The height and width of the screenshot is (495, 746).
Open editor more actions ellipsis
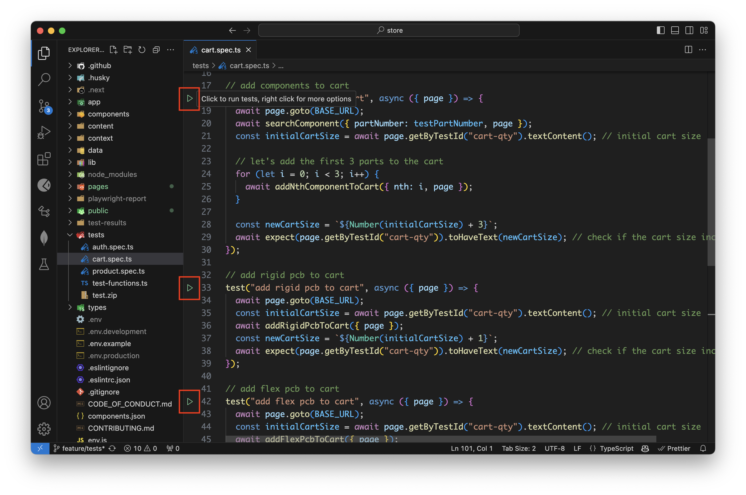pyautogui.click(x=702, y=49)
